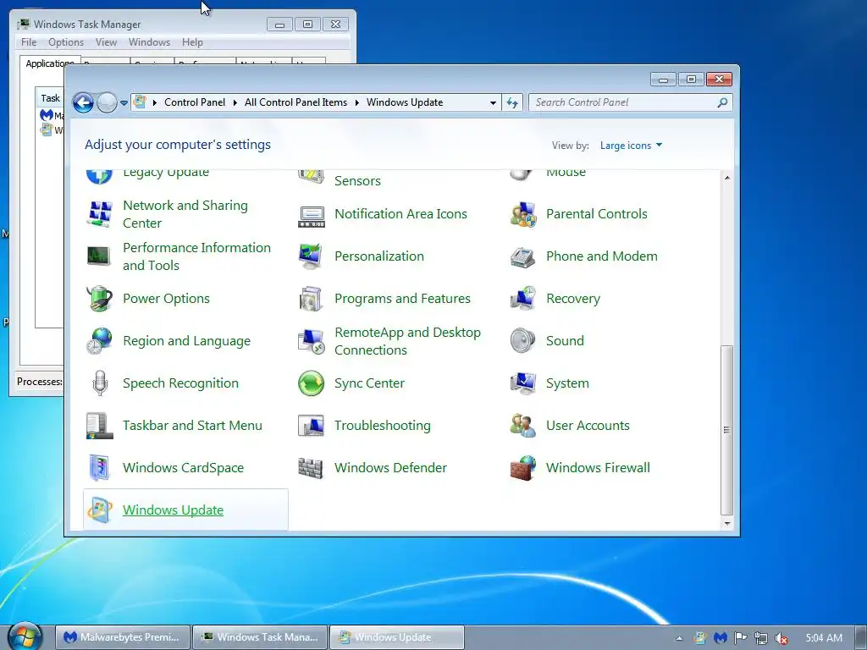This screenshot has height=650, width=867.
Task: Open the Region and Language globe icon
Action: tap(100, 341)
